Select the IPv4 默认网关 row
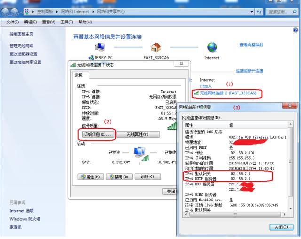Screen dimensions: 301x239 236,174
